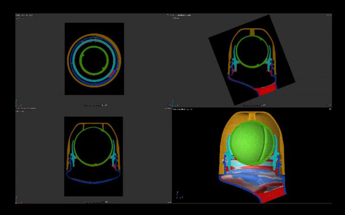The width and height of the screenshot is (345, 215).
Task: Click the scale bar text under the circular slice
Action: 96,105
